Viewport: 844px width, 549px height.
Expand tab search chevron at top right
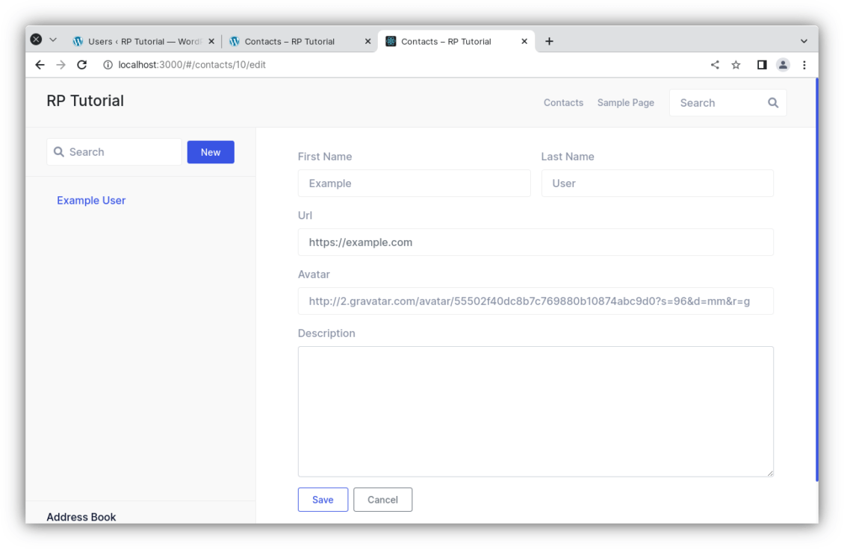[804, 41]
